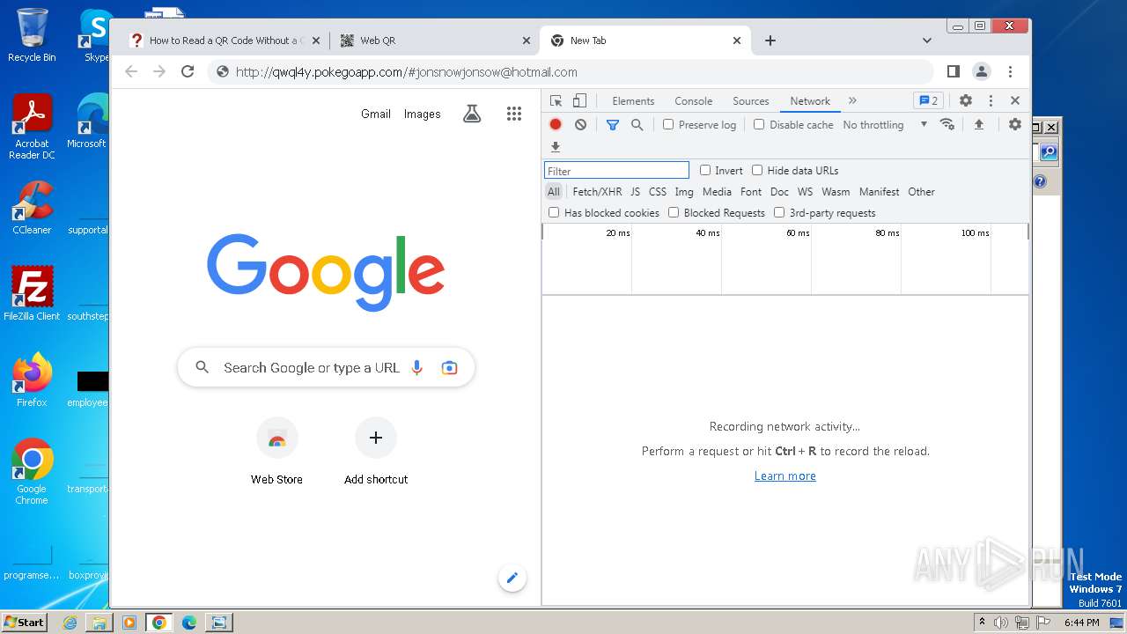Open the tab search dropdown arrow

tap(926, 41)
